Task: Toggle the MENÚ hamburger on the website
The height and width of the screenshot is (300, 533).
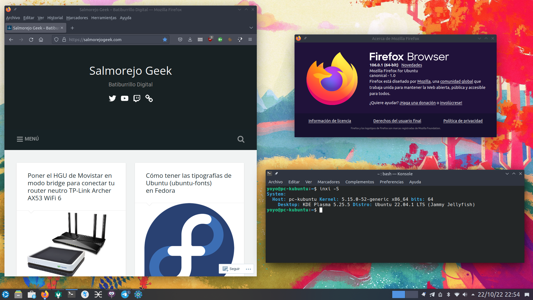Action: pyautogui.click(x=28, y=139)
